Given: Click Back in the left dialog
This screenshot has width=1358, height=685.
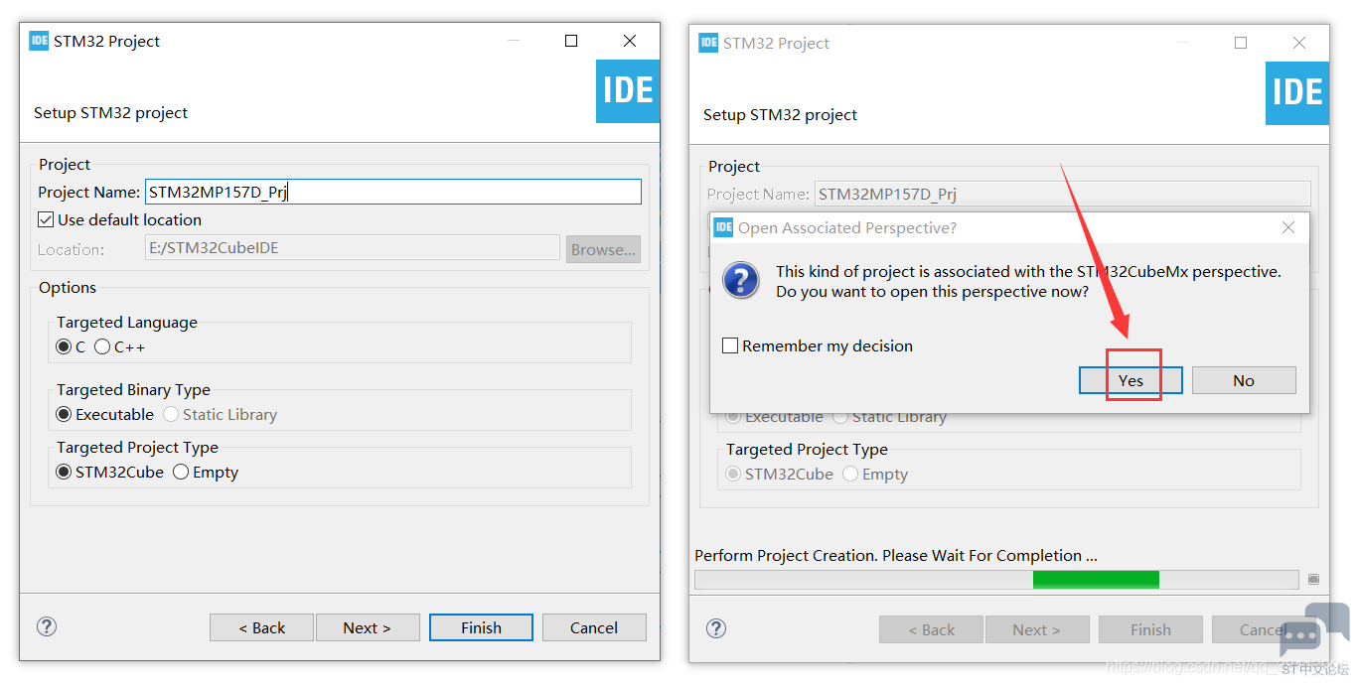Looking at the screenshot, I should [x=261, y=627].
